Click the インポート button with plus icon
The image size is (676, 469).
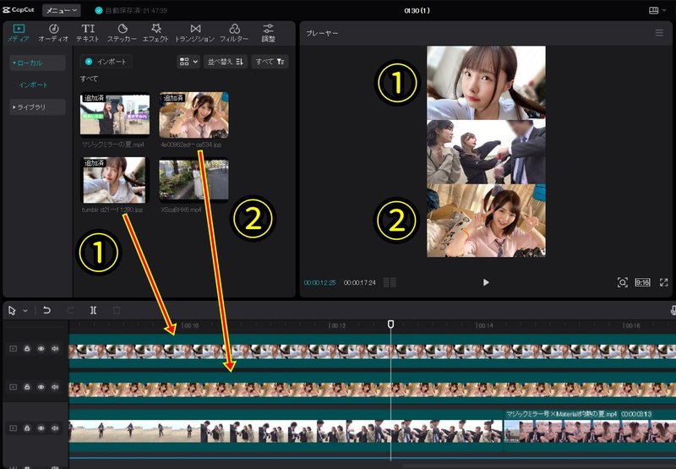[106, 62]
